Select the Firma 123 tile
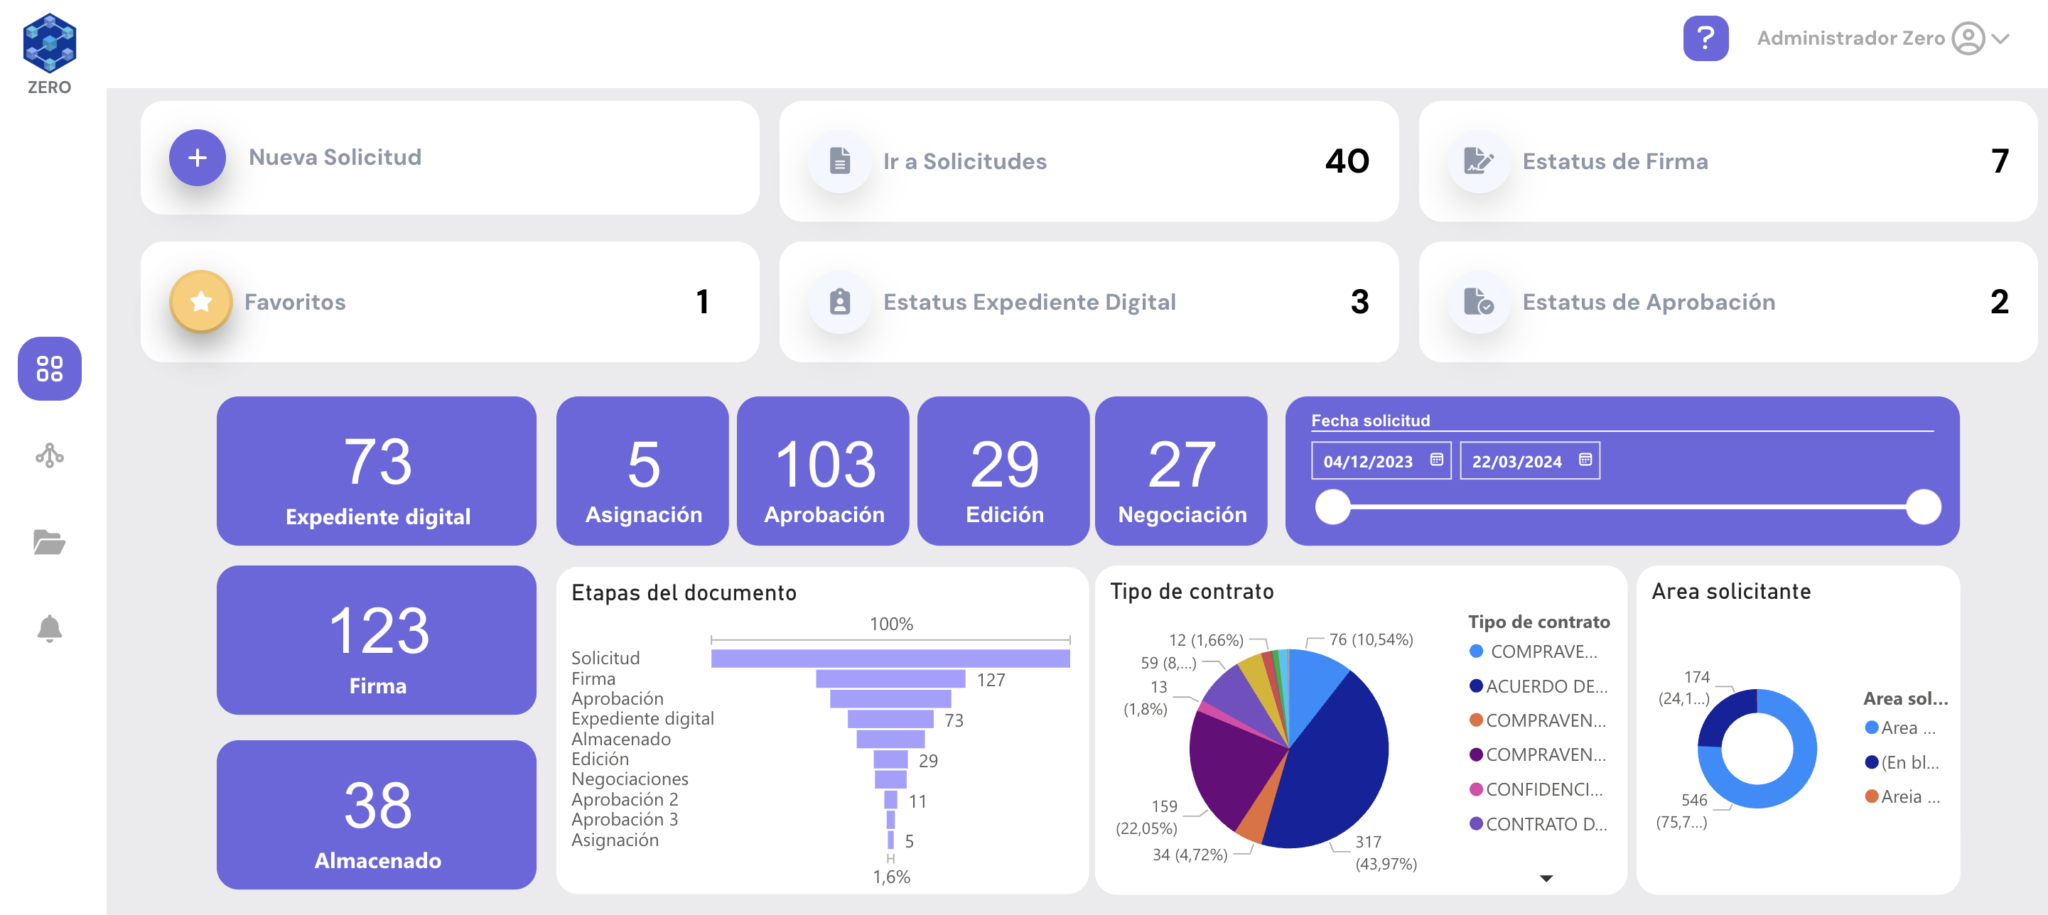The height and width of the screenshot is (915, 2048). (376, 640)
